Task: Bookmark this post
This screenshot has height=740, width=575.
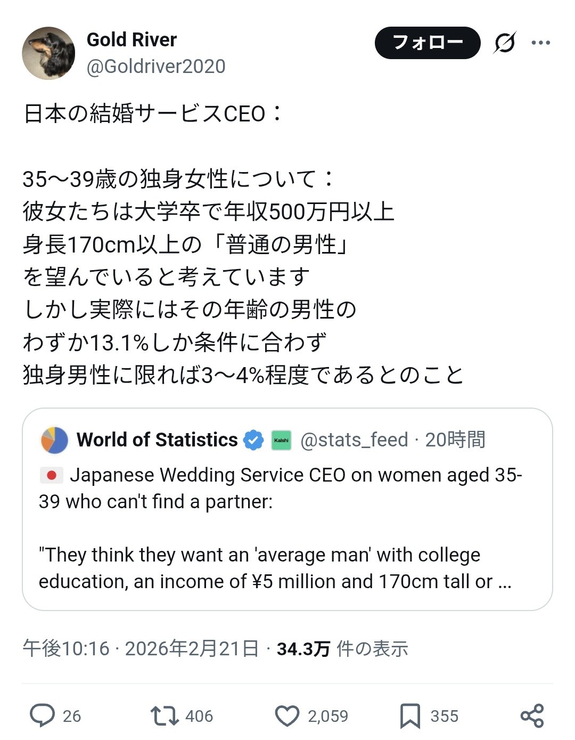Action: 410,715
